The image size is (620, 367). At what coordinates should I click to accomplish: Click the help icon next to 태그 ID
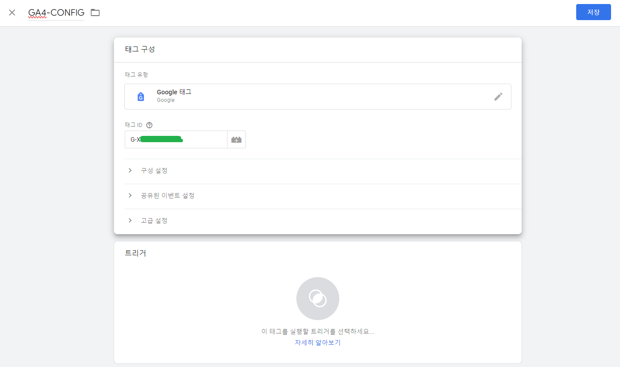(149, 125)
